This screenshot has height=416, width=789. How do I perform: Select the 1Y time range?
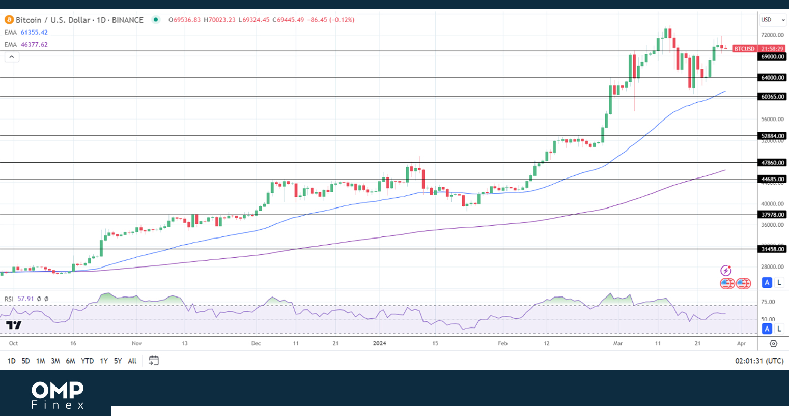pyautogui.click(x=104, y=361)
